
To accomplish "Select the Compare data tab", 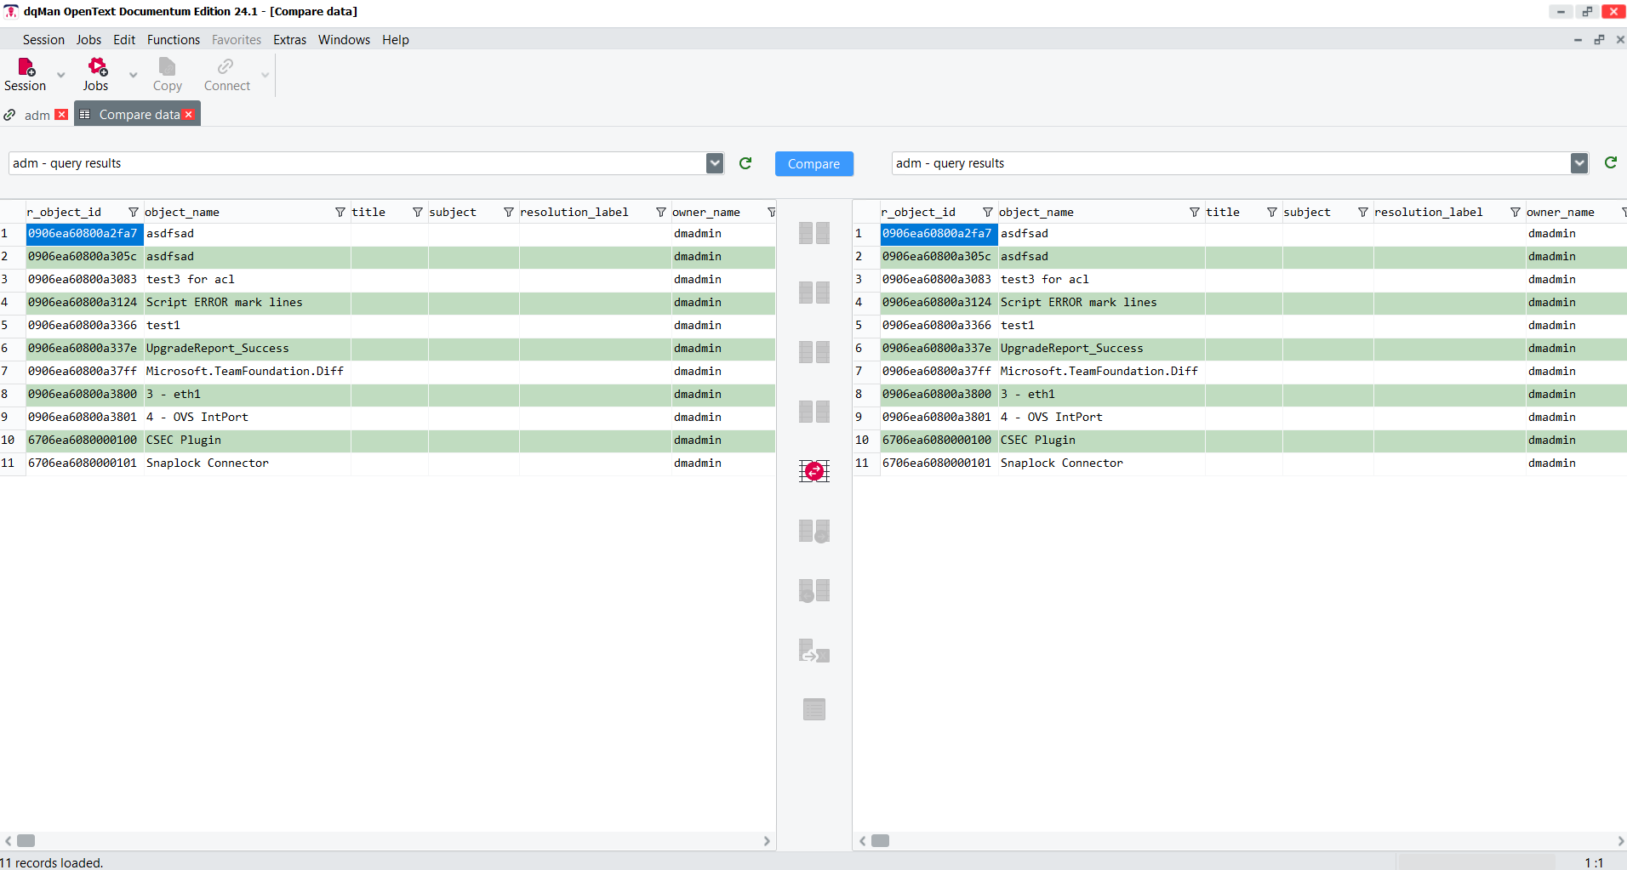I will [137, 115].
